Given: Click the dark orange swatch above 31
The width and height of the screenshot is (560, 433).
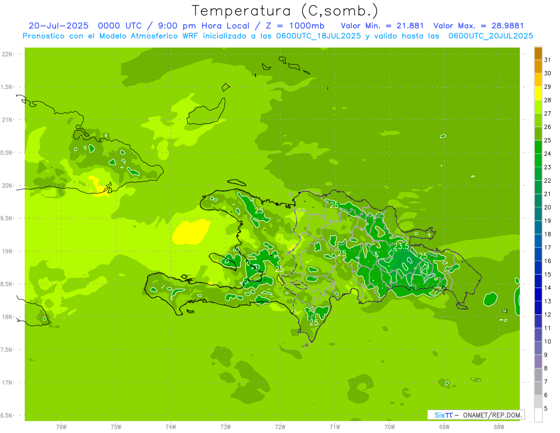Looking at the screenshot, I should point(538,53).
